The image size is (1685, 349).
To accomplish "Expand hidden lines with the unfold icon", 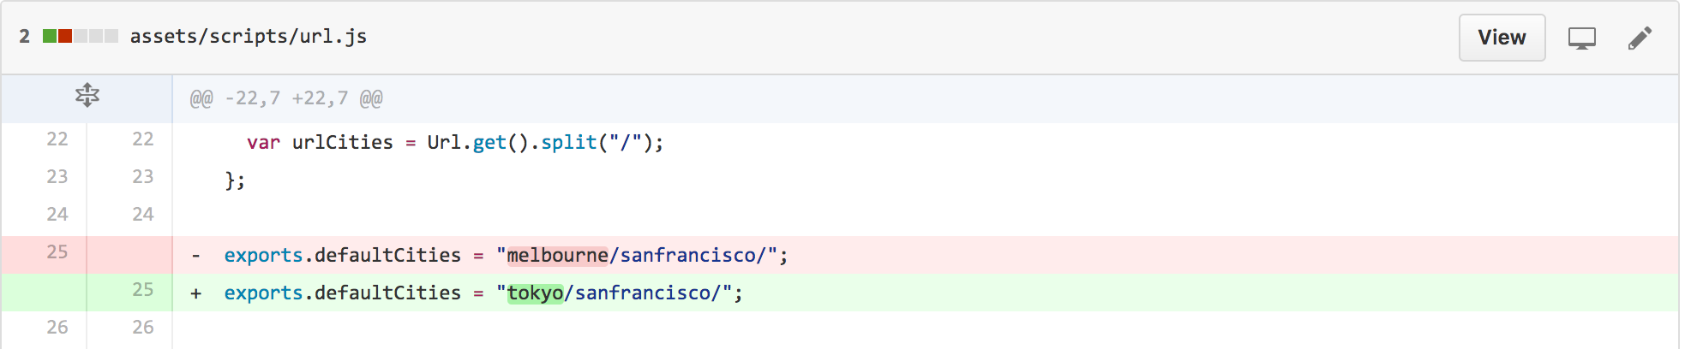I will (x=87, y=95).
